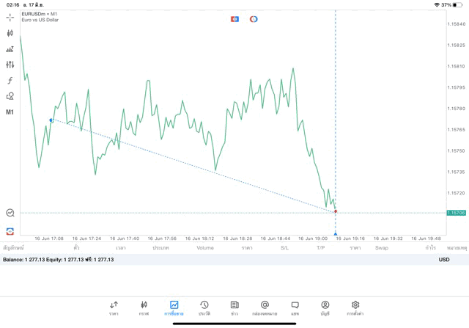Open the Chart (กราฟ) tab
This screenshot has height=328, width=469.
pyautogui.click(x=144, y=307)
